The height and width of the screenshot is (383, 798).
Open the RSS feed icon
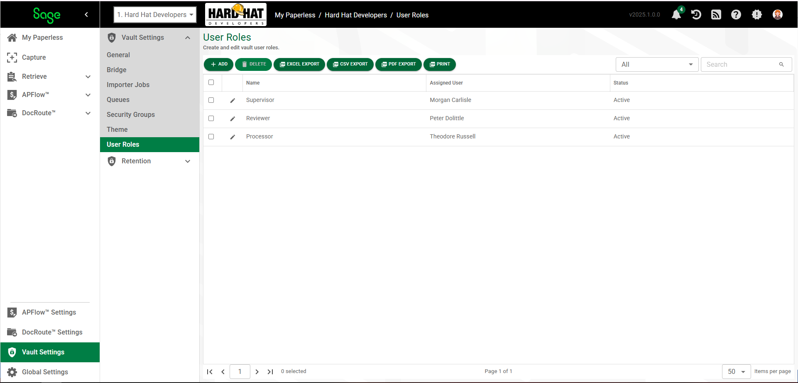[x=716, y=15]
